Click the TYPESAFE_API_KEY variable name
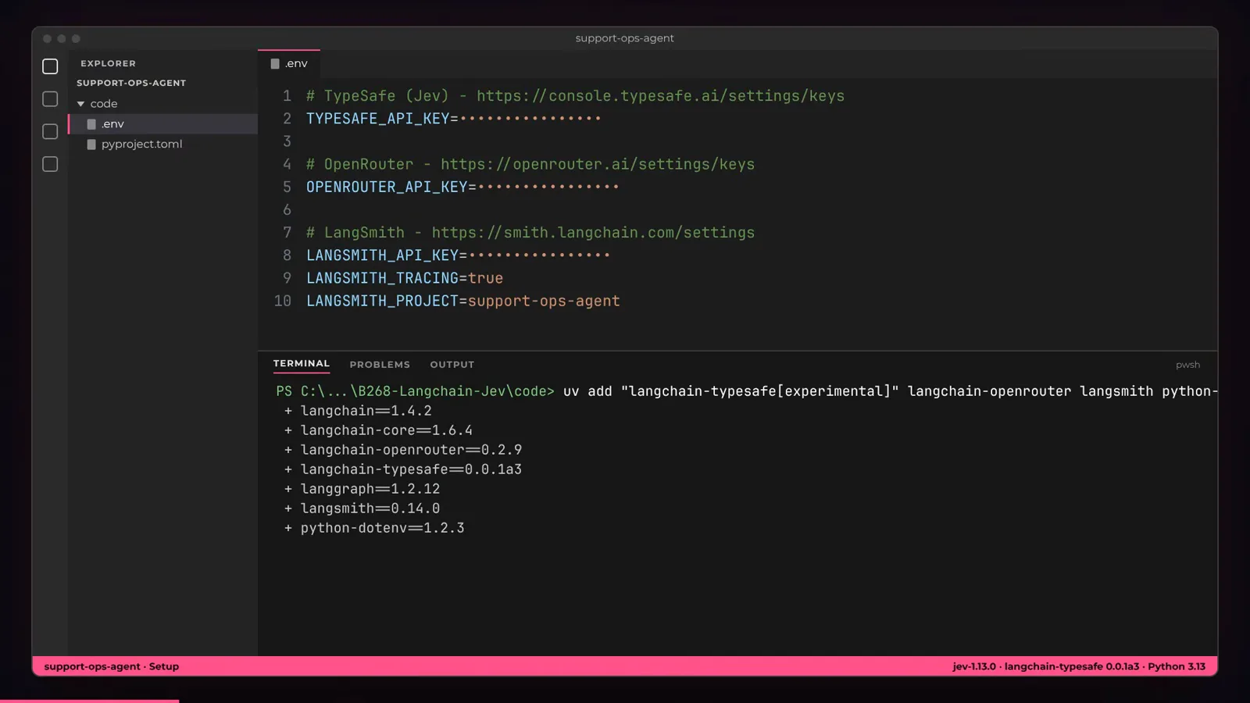 click(378, 119)
